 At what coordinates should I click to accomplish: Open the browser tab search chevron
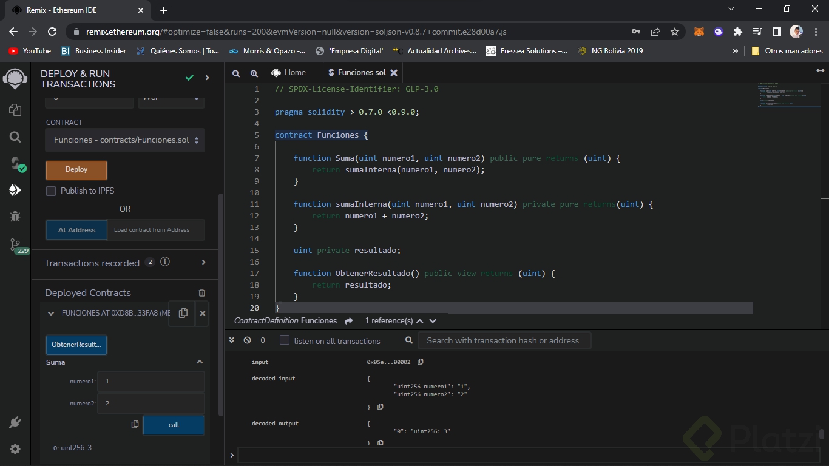click(731, 9)
